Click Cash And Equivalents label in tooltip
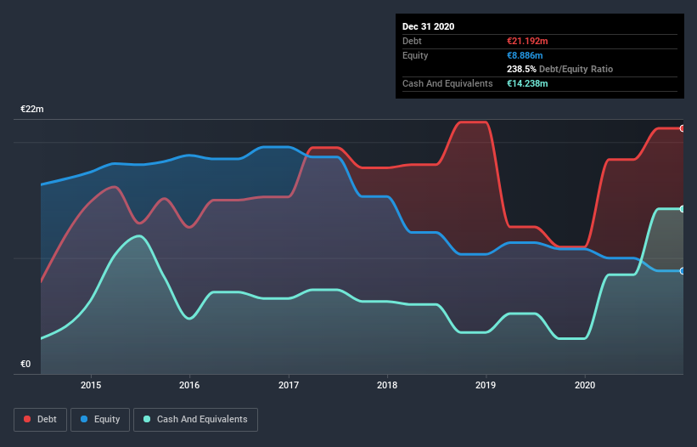The image size is (697, 447). [x=447, y=83]
